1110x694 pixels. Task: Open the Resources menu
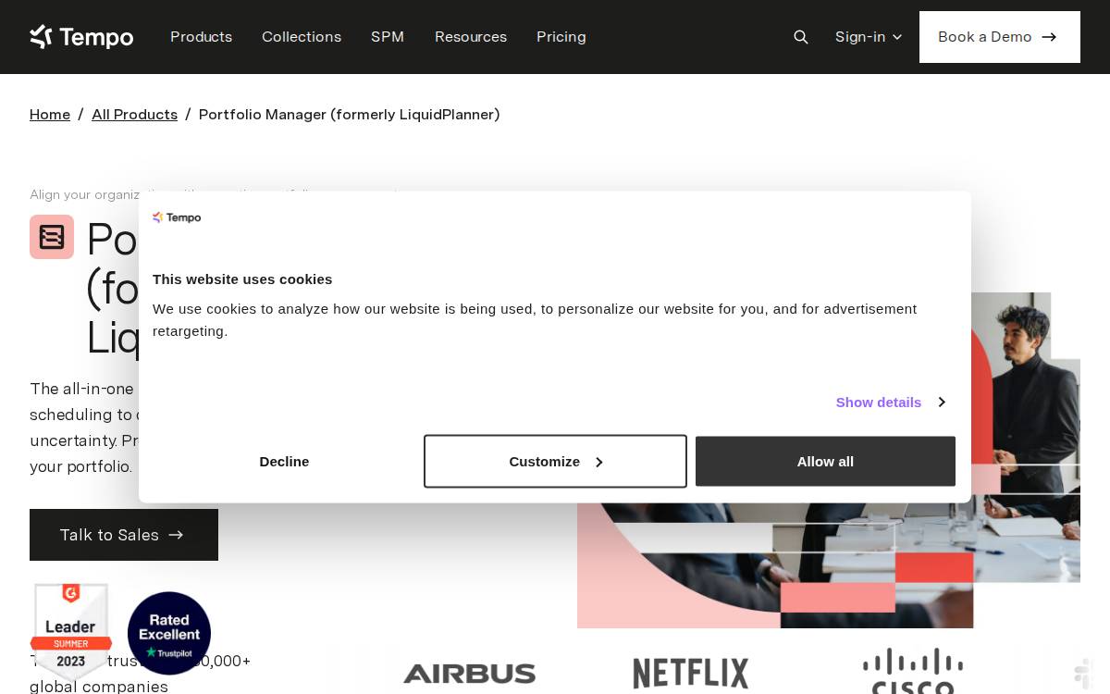click(x=471, y=37)
